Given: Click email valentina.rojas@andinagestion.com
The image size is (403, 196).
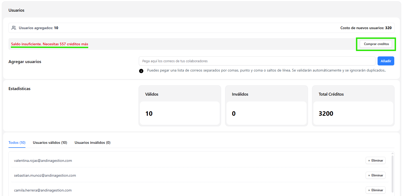Looking at the screenshot, I should (43, 161).
